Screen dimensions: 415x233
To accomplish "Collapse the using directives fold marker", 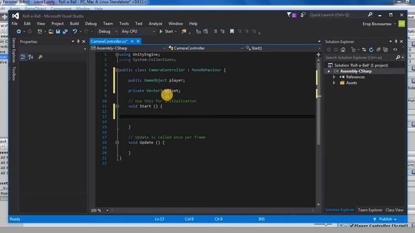I will pyautogui.click(x=117, y=54).
